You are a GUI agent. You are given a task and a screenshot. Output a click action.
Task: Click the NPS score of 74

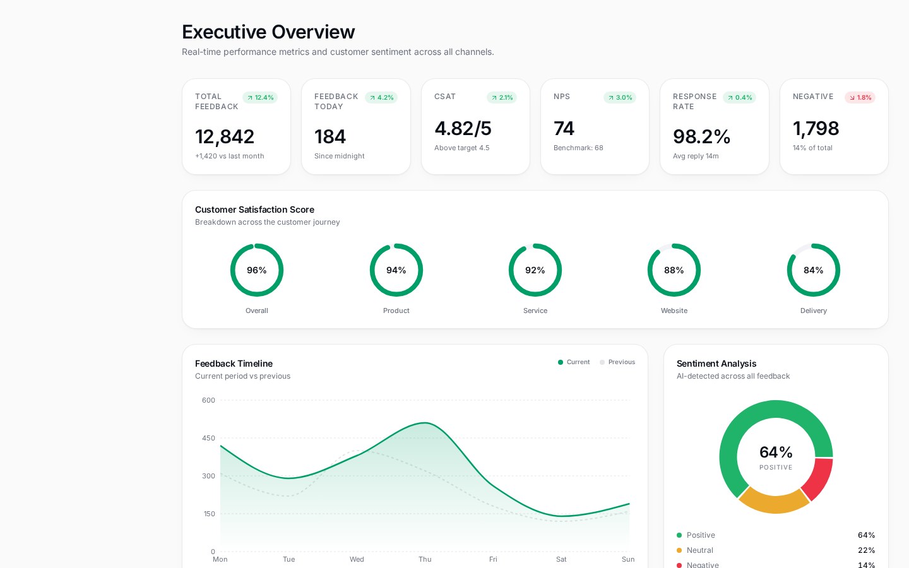(x=564, y=128)
